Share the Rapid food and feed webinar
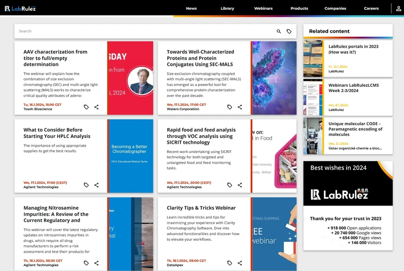 239,185
